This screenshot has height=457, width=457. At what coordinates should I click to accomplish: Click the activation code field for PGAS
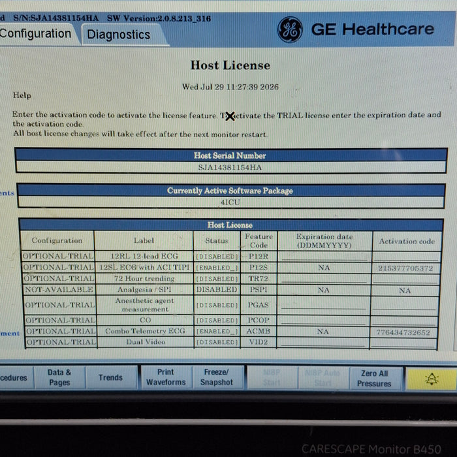coord(404,305)
